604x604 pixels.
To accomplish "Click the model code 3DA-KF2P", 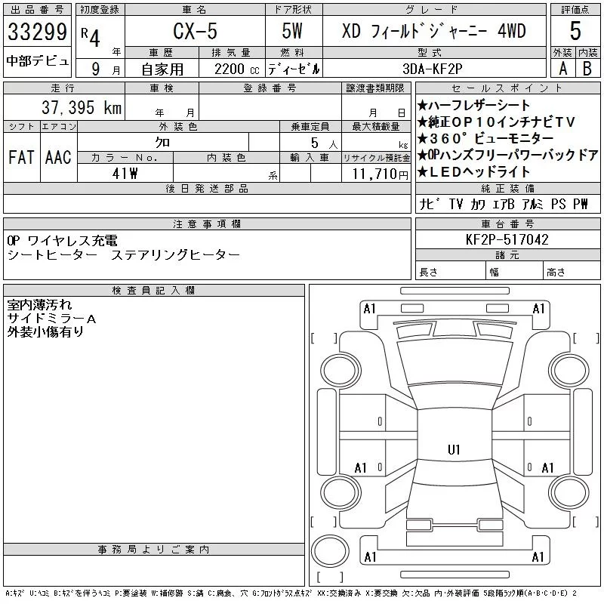I will [x=433, y=68].
